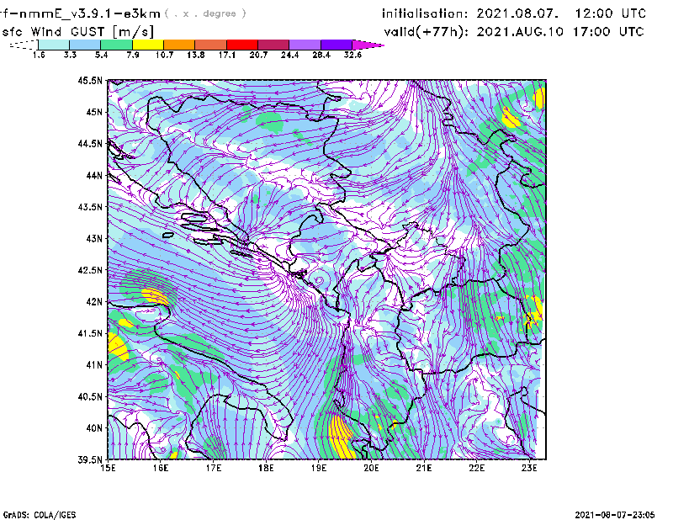
Task: Click the '43N' latitude label
Action: (x=94, y=238)
